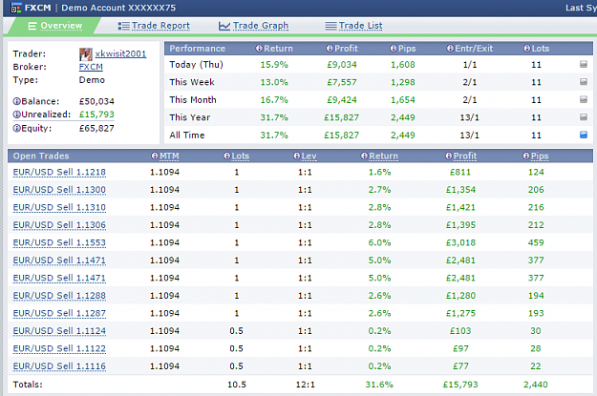Select the All Time period toggle

click(x=584, y=135)
